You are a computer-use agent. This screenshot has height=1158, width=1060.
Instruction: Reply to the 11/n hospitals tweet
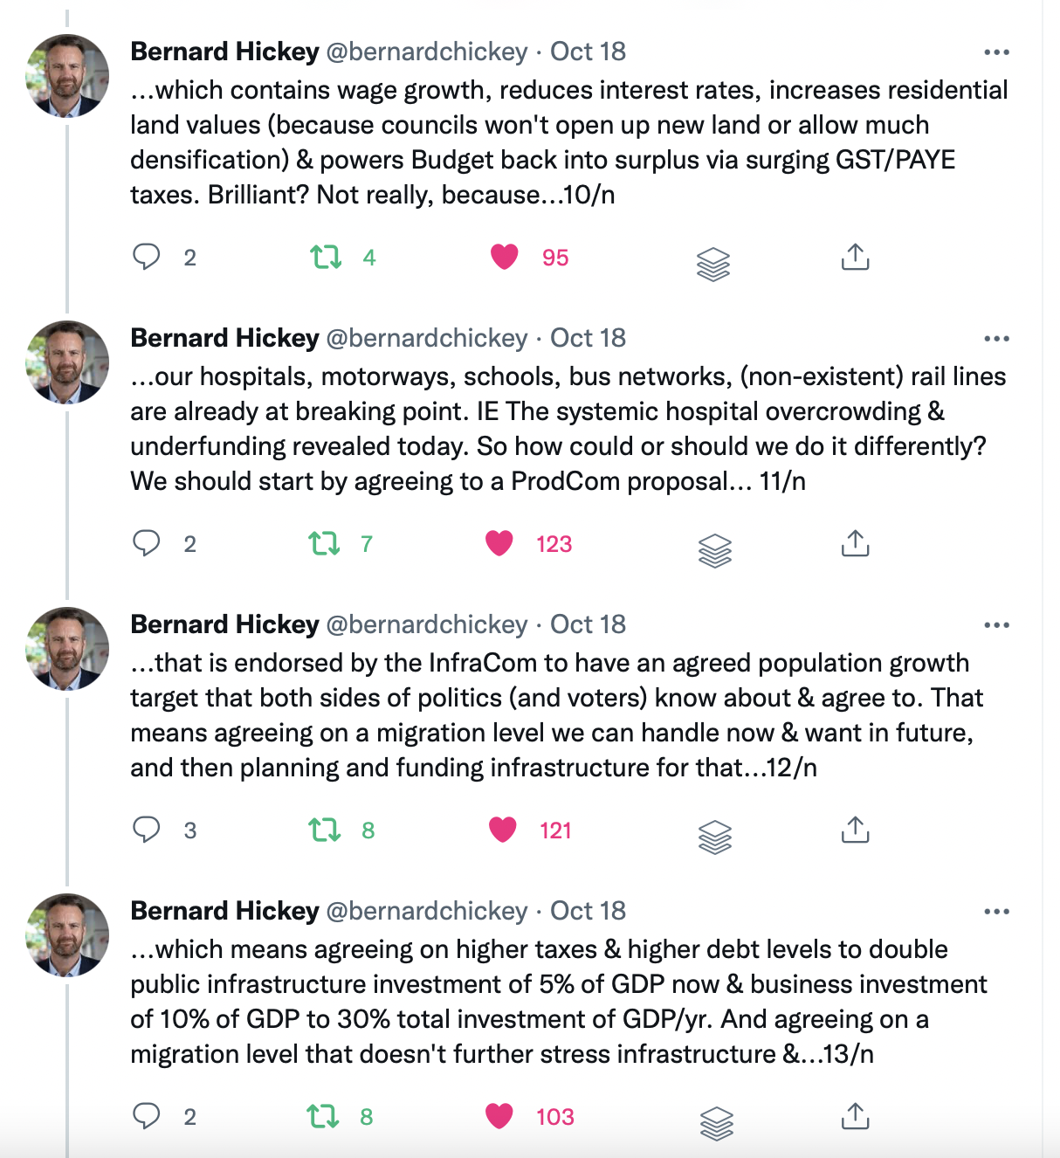pos(147,543)
